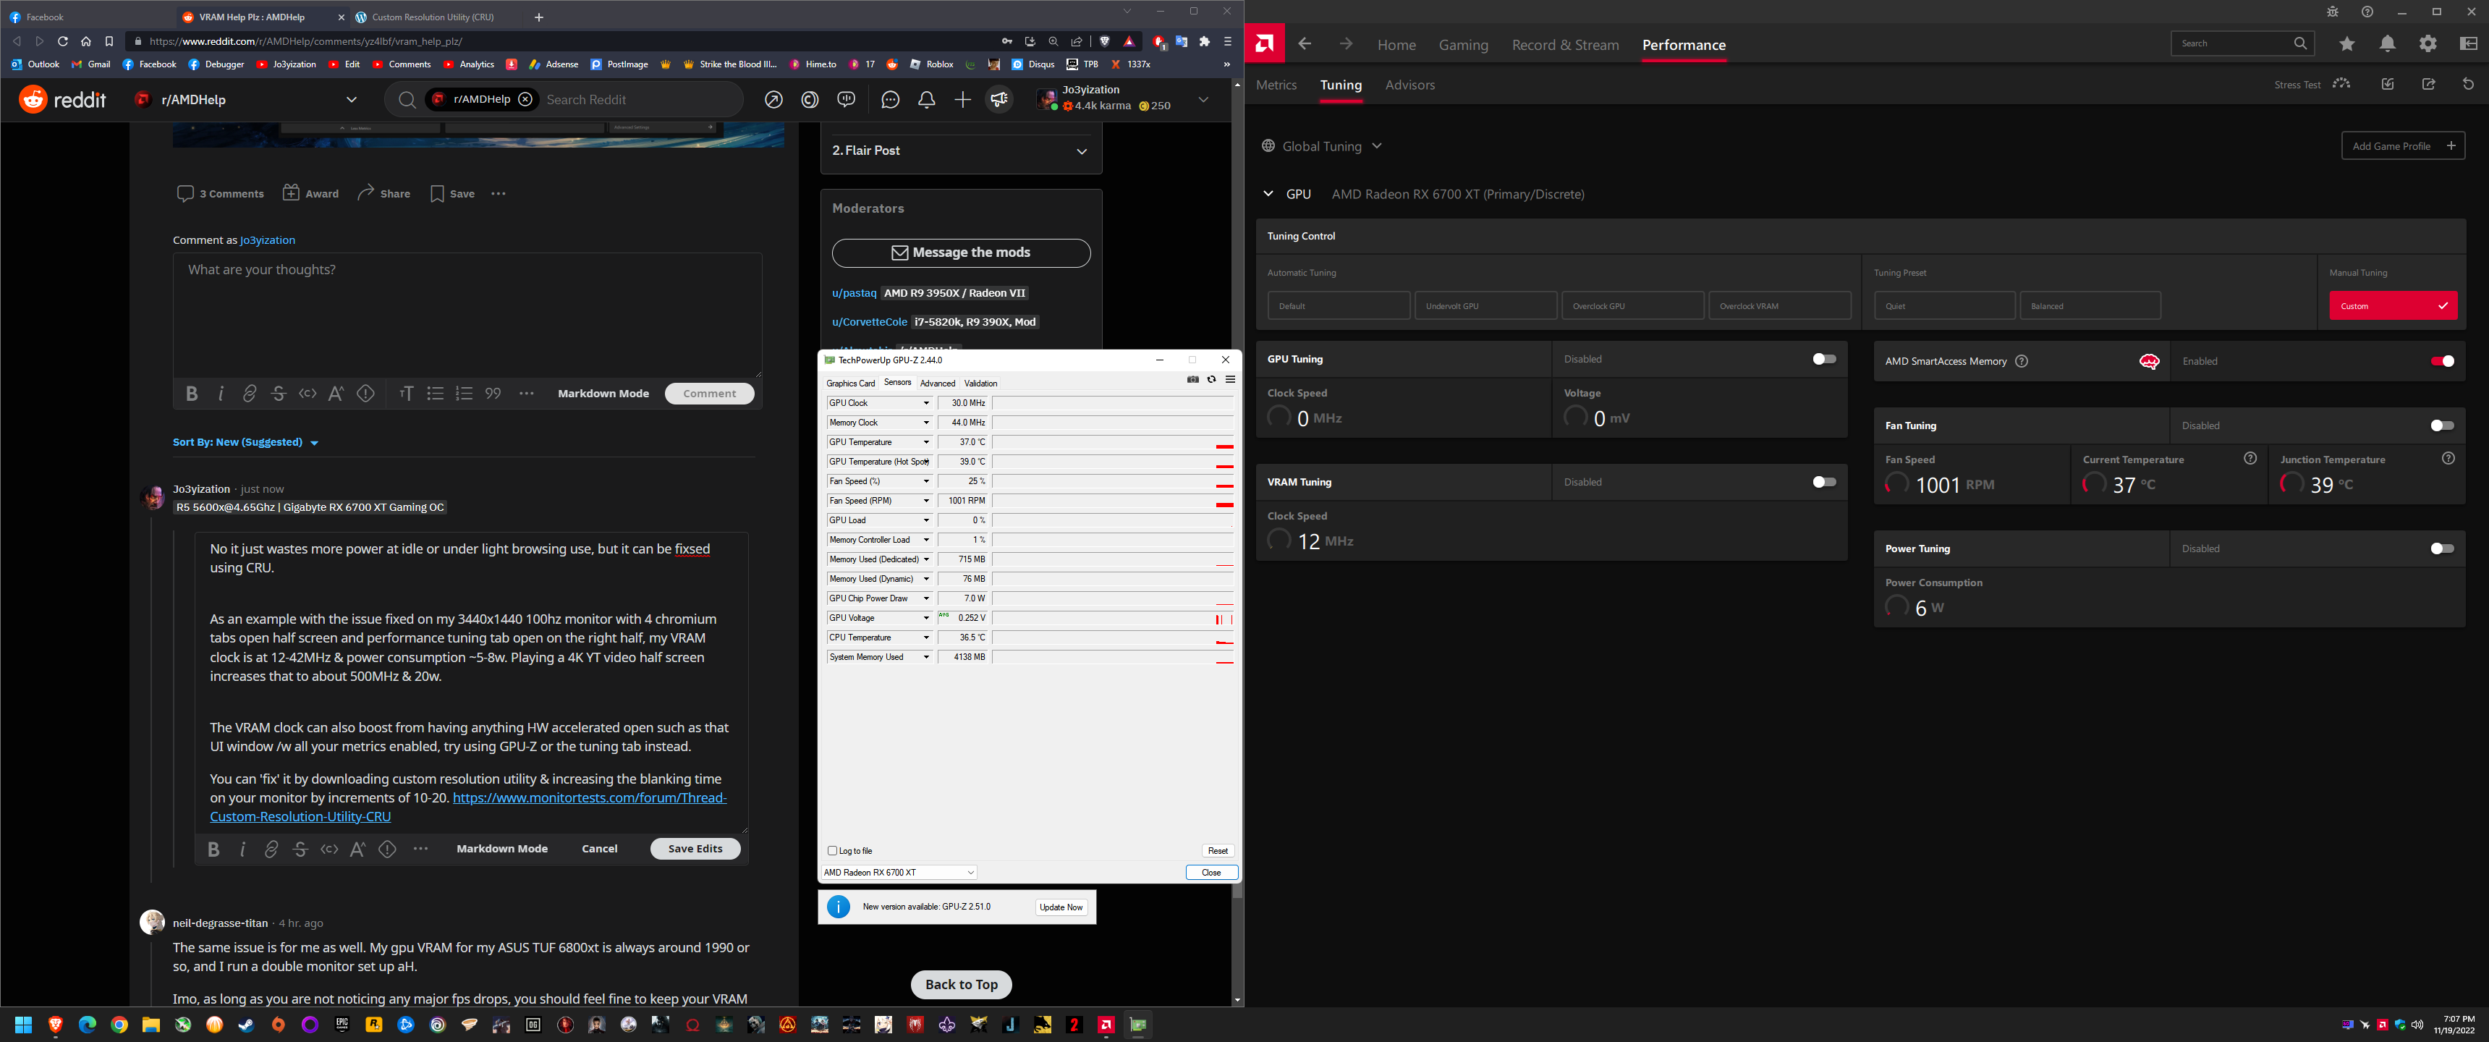Click the Save Edits button
This screenshot has width=2489, height=1042.
click(x=695, y=849)
